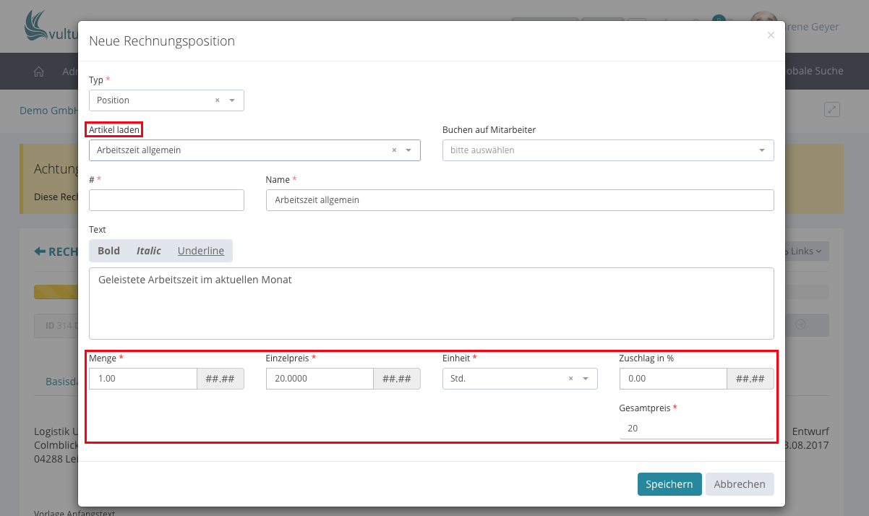Toggle Italic text formatting
Image resolution: width=869 pixels, height=516 pixels.
click(x=149, y=251)
